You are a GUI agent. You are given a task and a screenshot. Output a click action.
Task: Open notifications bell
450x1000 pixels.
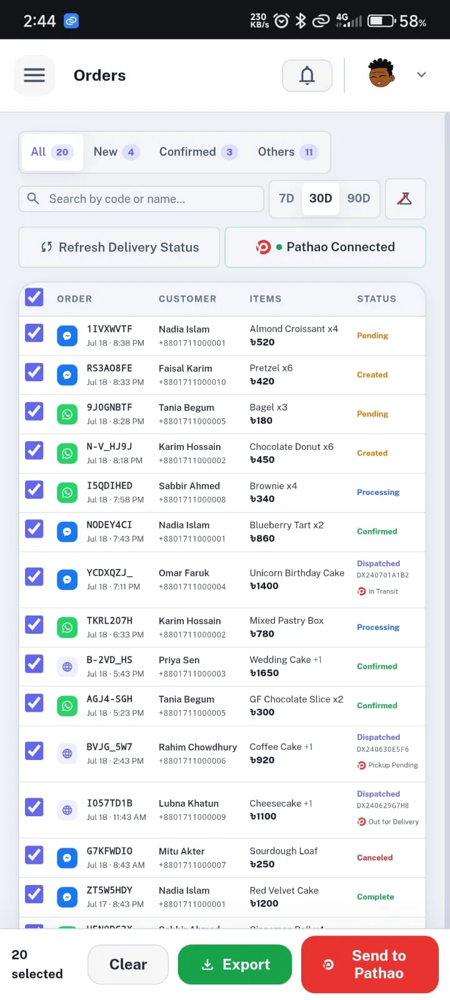coord(307,76)
